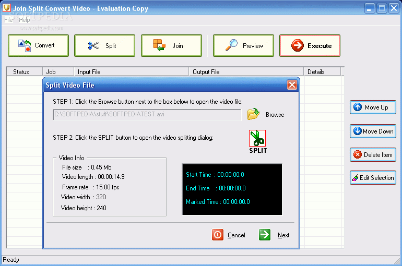Click the red Cancel power icon

[217, 235]
